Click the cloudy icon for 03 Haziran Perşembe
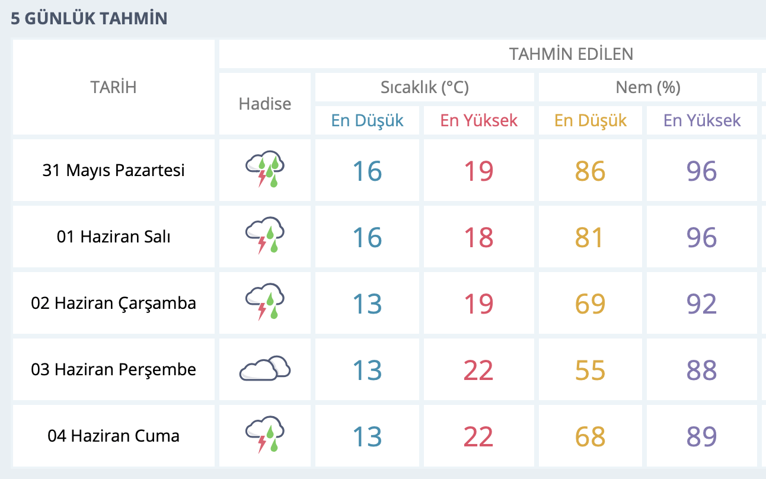Image resolution: width=766 pixels, height=479 pixels. [265, 369]
